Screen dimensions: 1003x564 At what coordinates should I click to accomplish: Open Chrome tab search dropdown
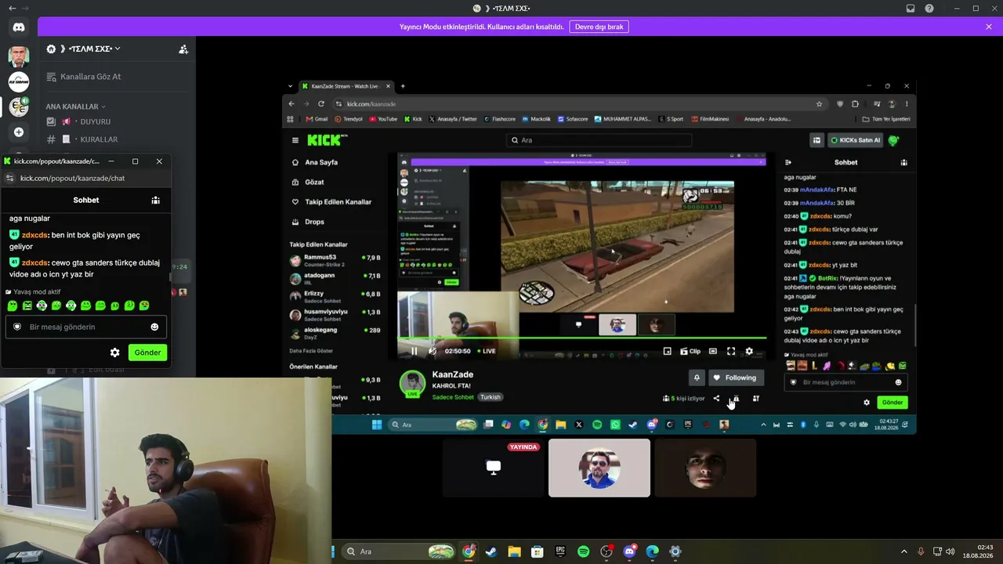[x=290, y=86]
